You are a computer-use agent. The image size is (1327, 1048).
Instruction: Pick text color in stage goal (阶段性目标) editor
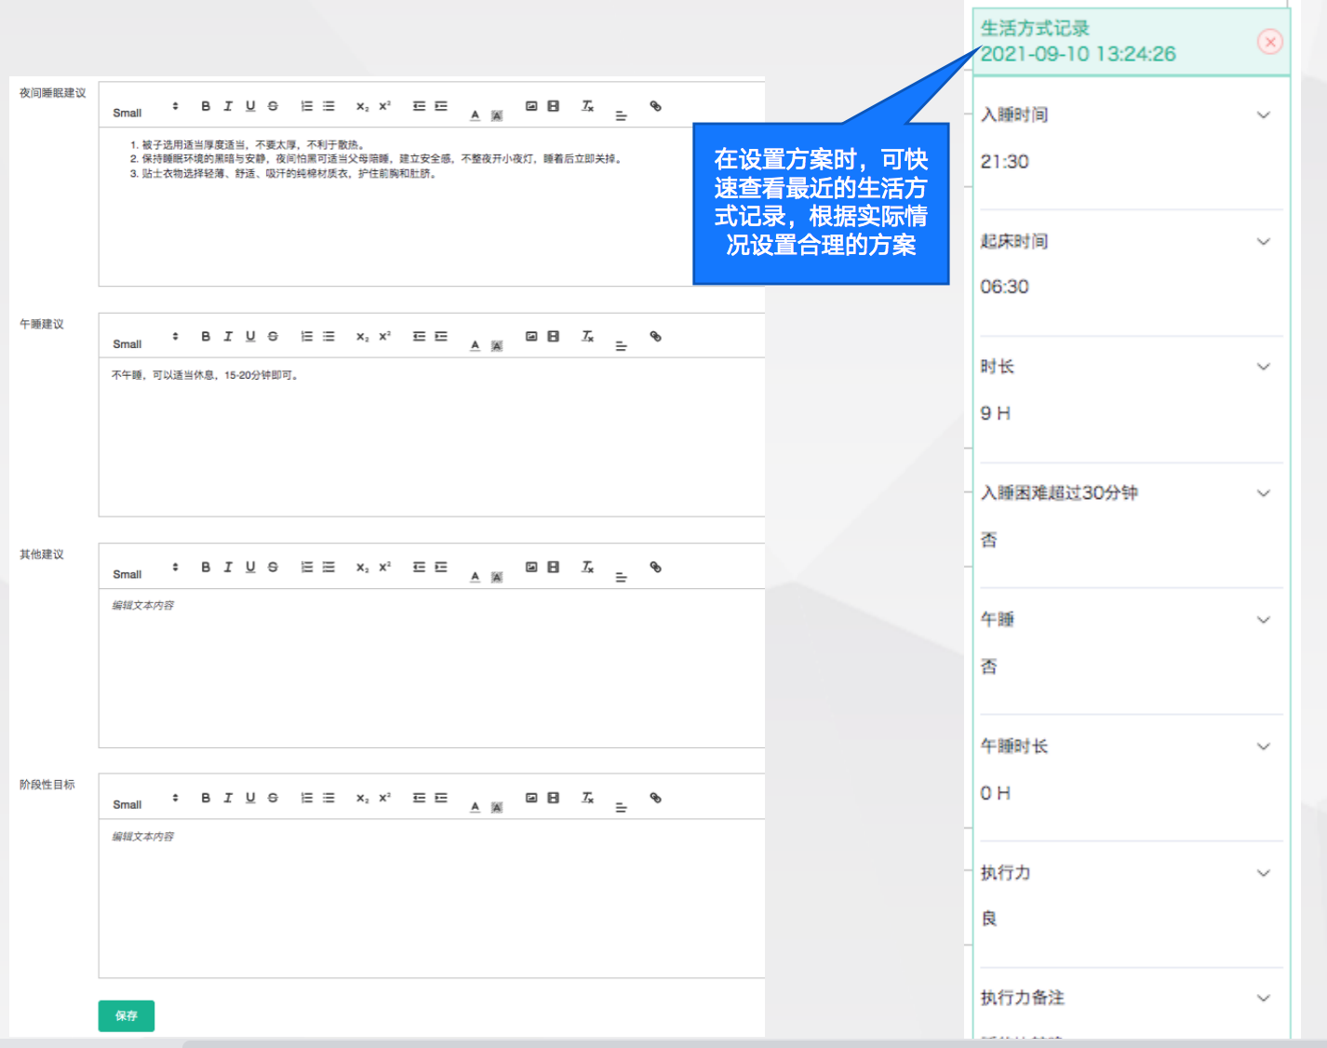click(475, 806)
